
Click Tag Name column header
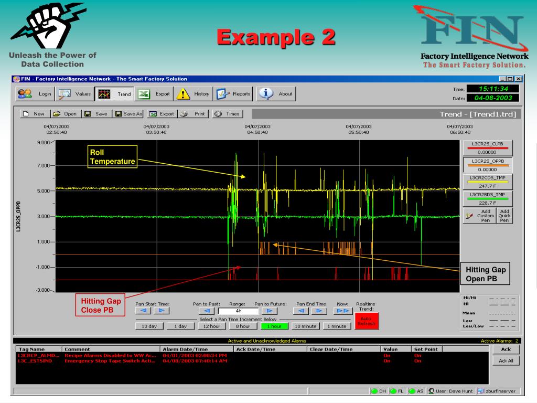pos(39,349)
